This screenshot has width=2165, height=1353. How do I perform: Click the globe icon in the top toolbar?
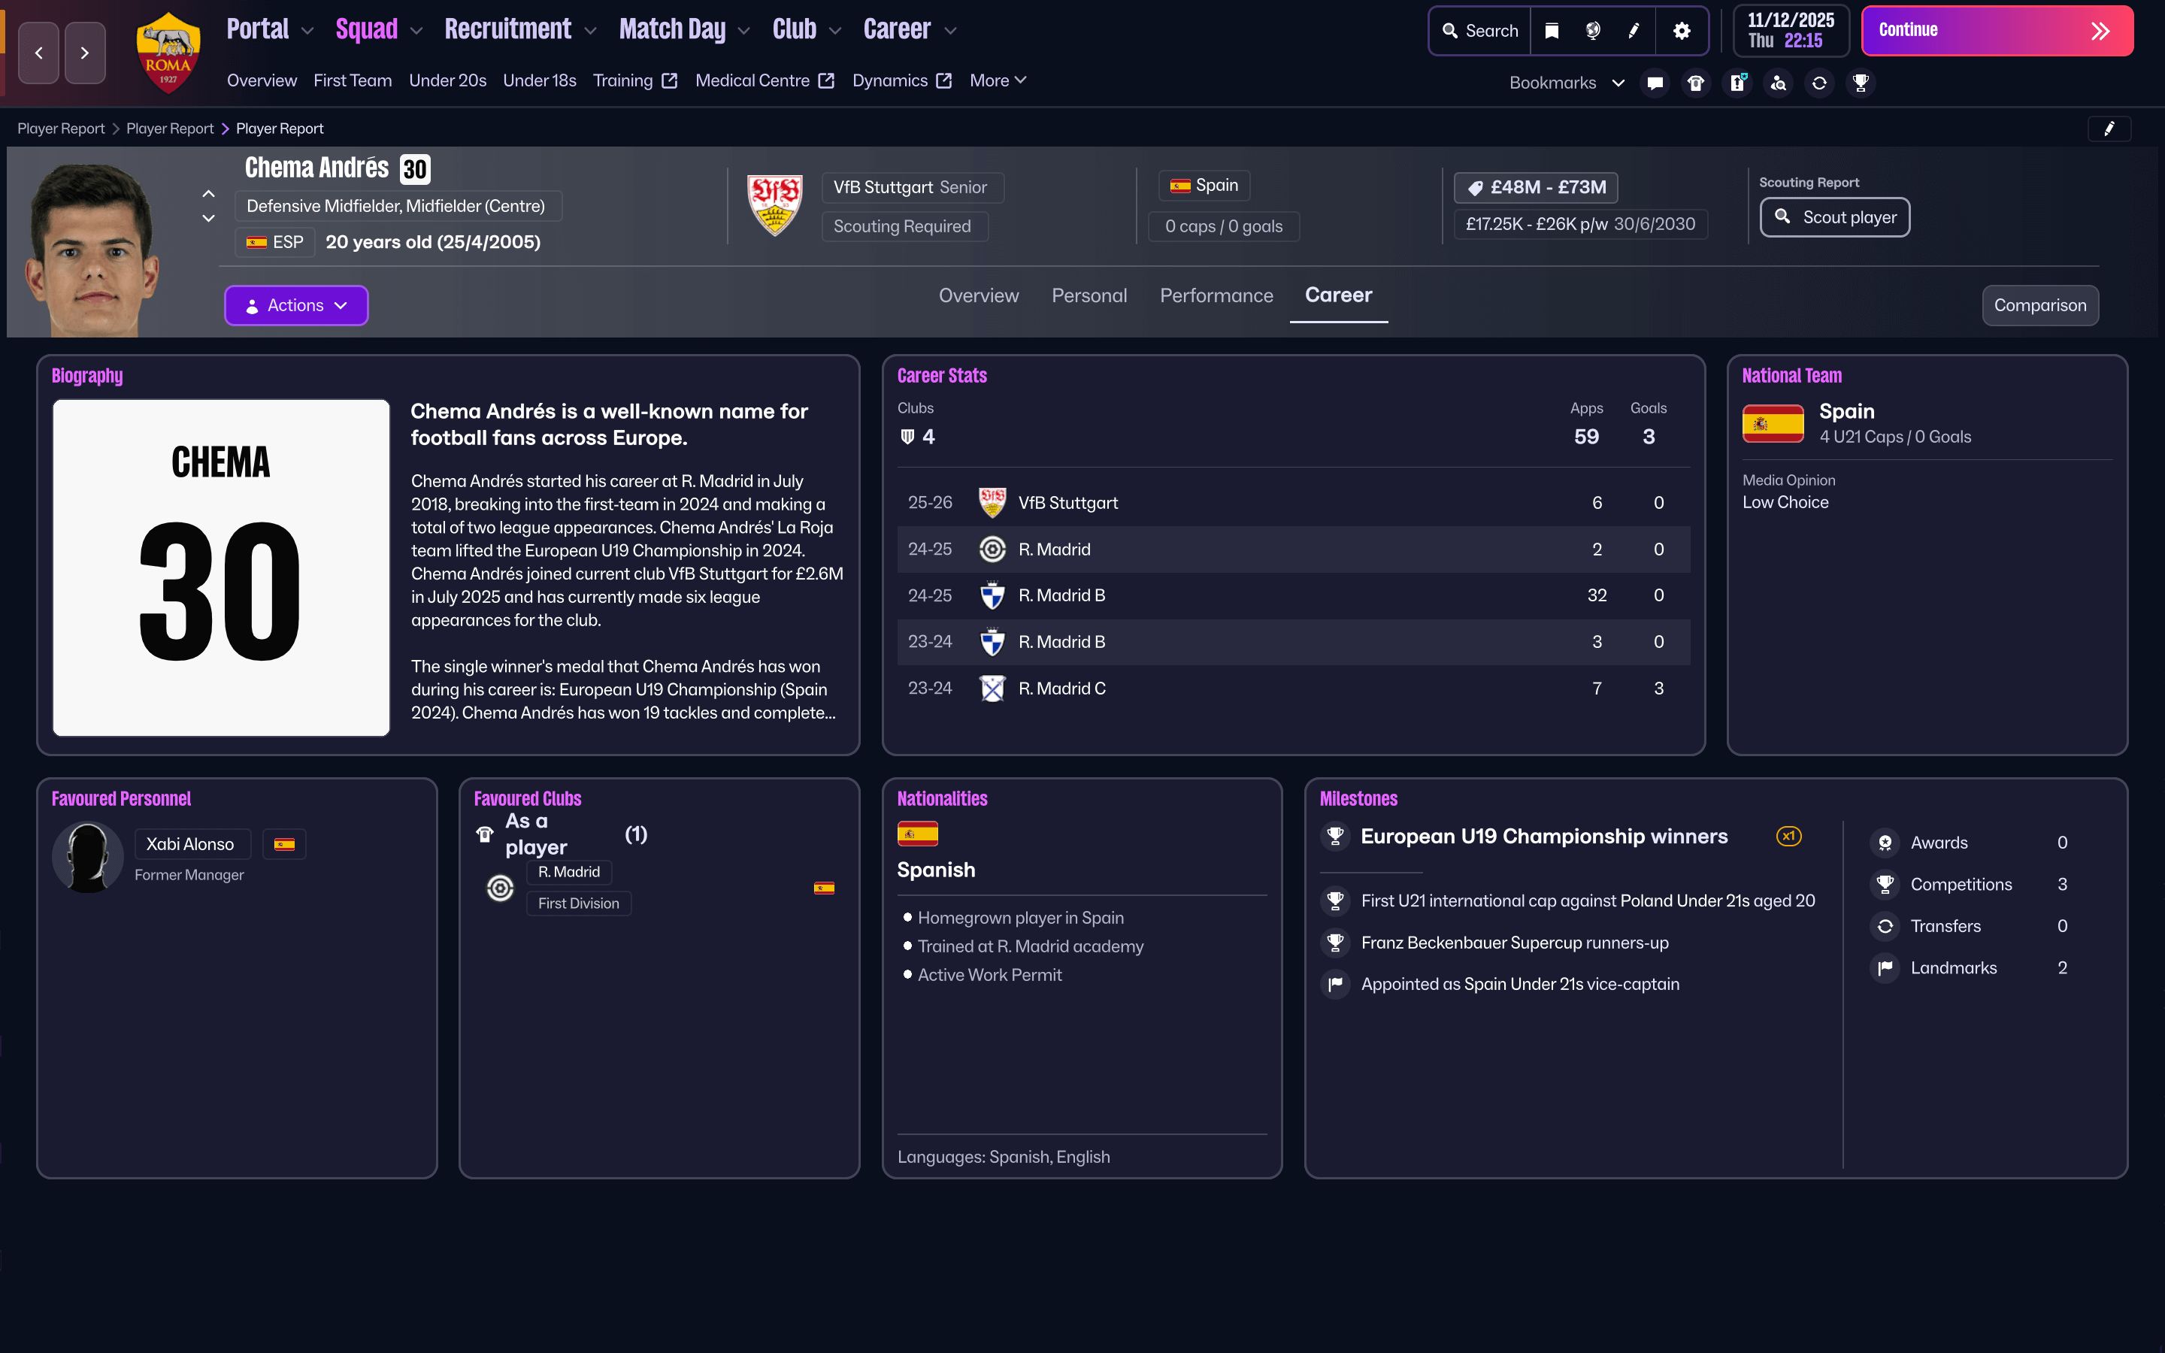[x=1594, y=30]
